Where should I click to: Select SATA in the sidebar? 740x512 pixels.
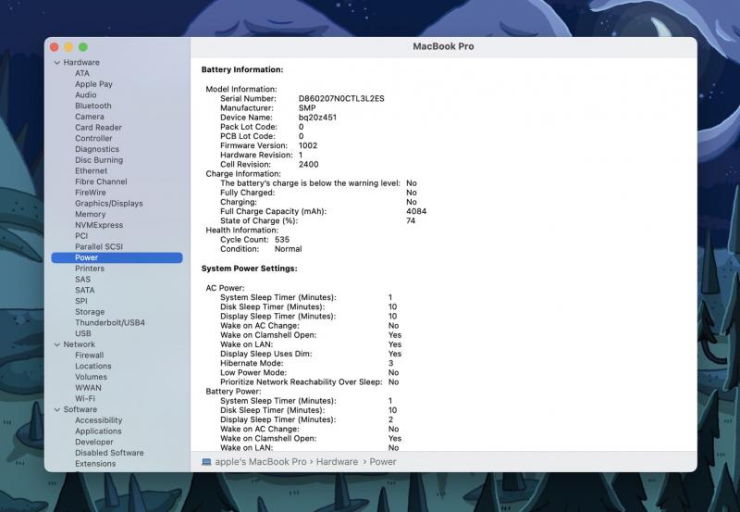(x=84, y=291)
